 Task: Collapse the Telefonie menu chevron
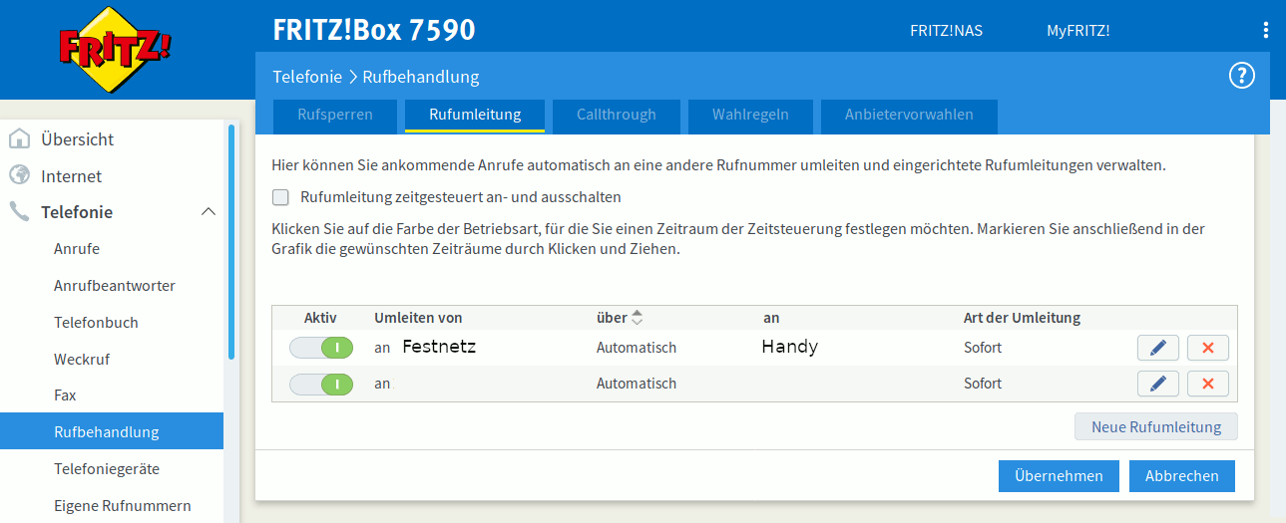[209, 212]
